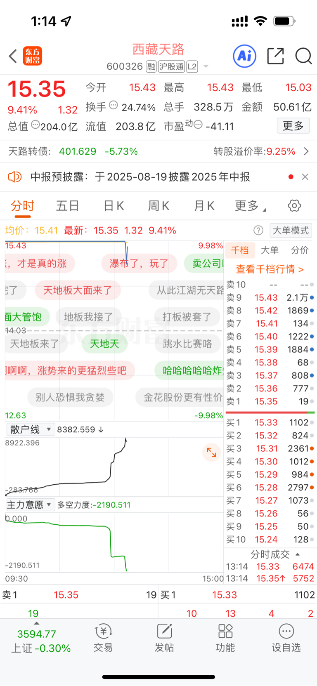Tap the 天地板大面来了 comment bubble

coord(78,290)
